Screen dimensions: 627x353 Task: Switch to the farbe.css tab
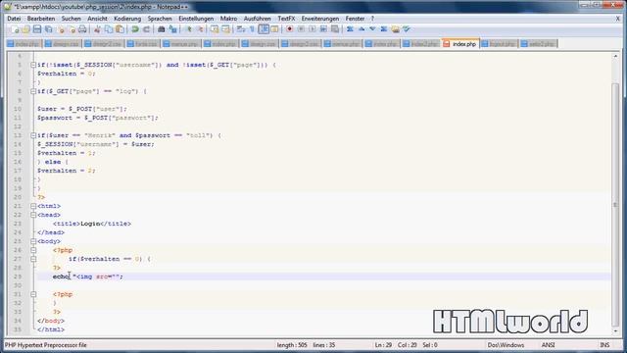coord(142,43)
